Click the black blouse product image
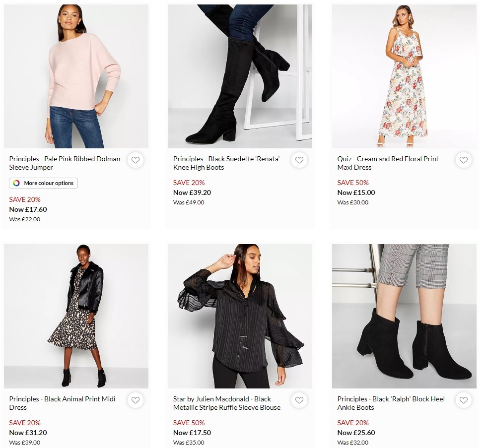485x448 pixels. 240,316
